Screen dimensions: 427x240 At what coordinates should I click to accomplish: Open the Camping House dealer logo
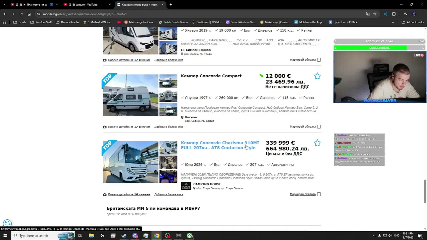[186, 186]
